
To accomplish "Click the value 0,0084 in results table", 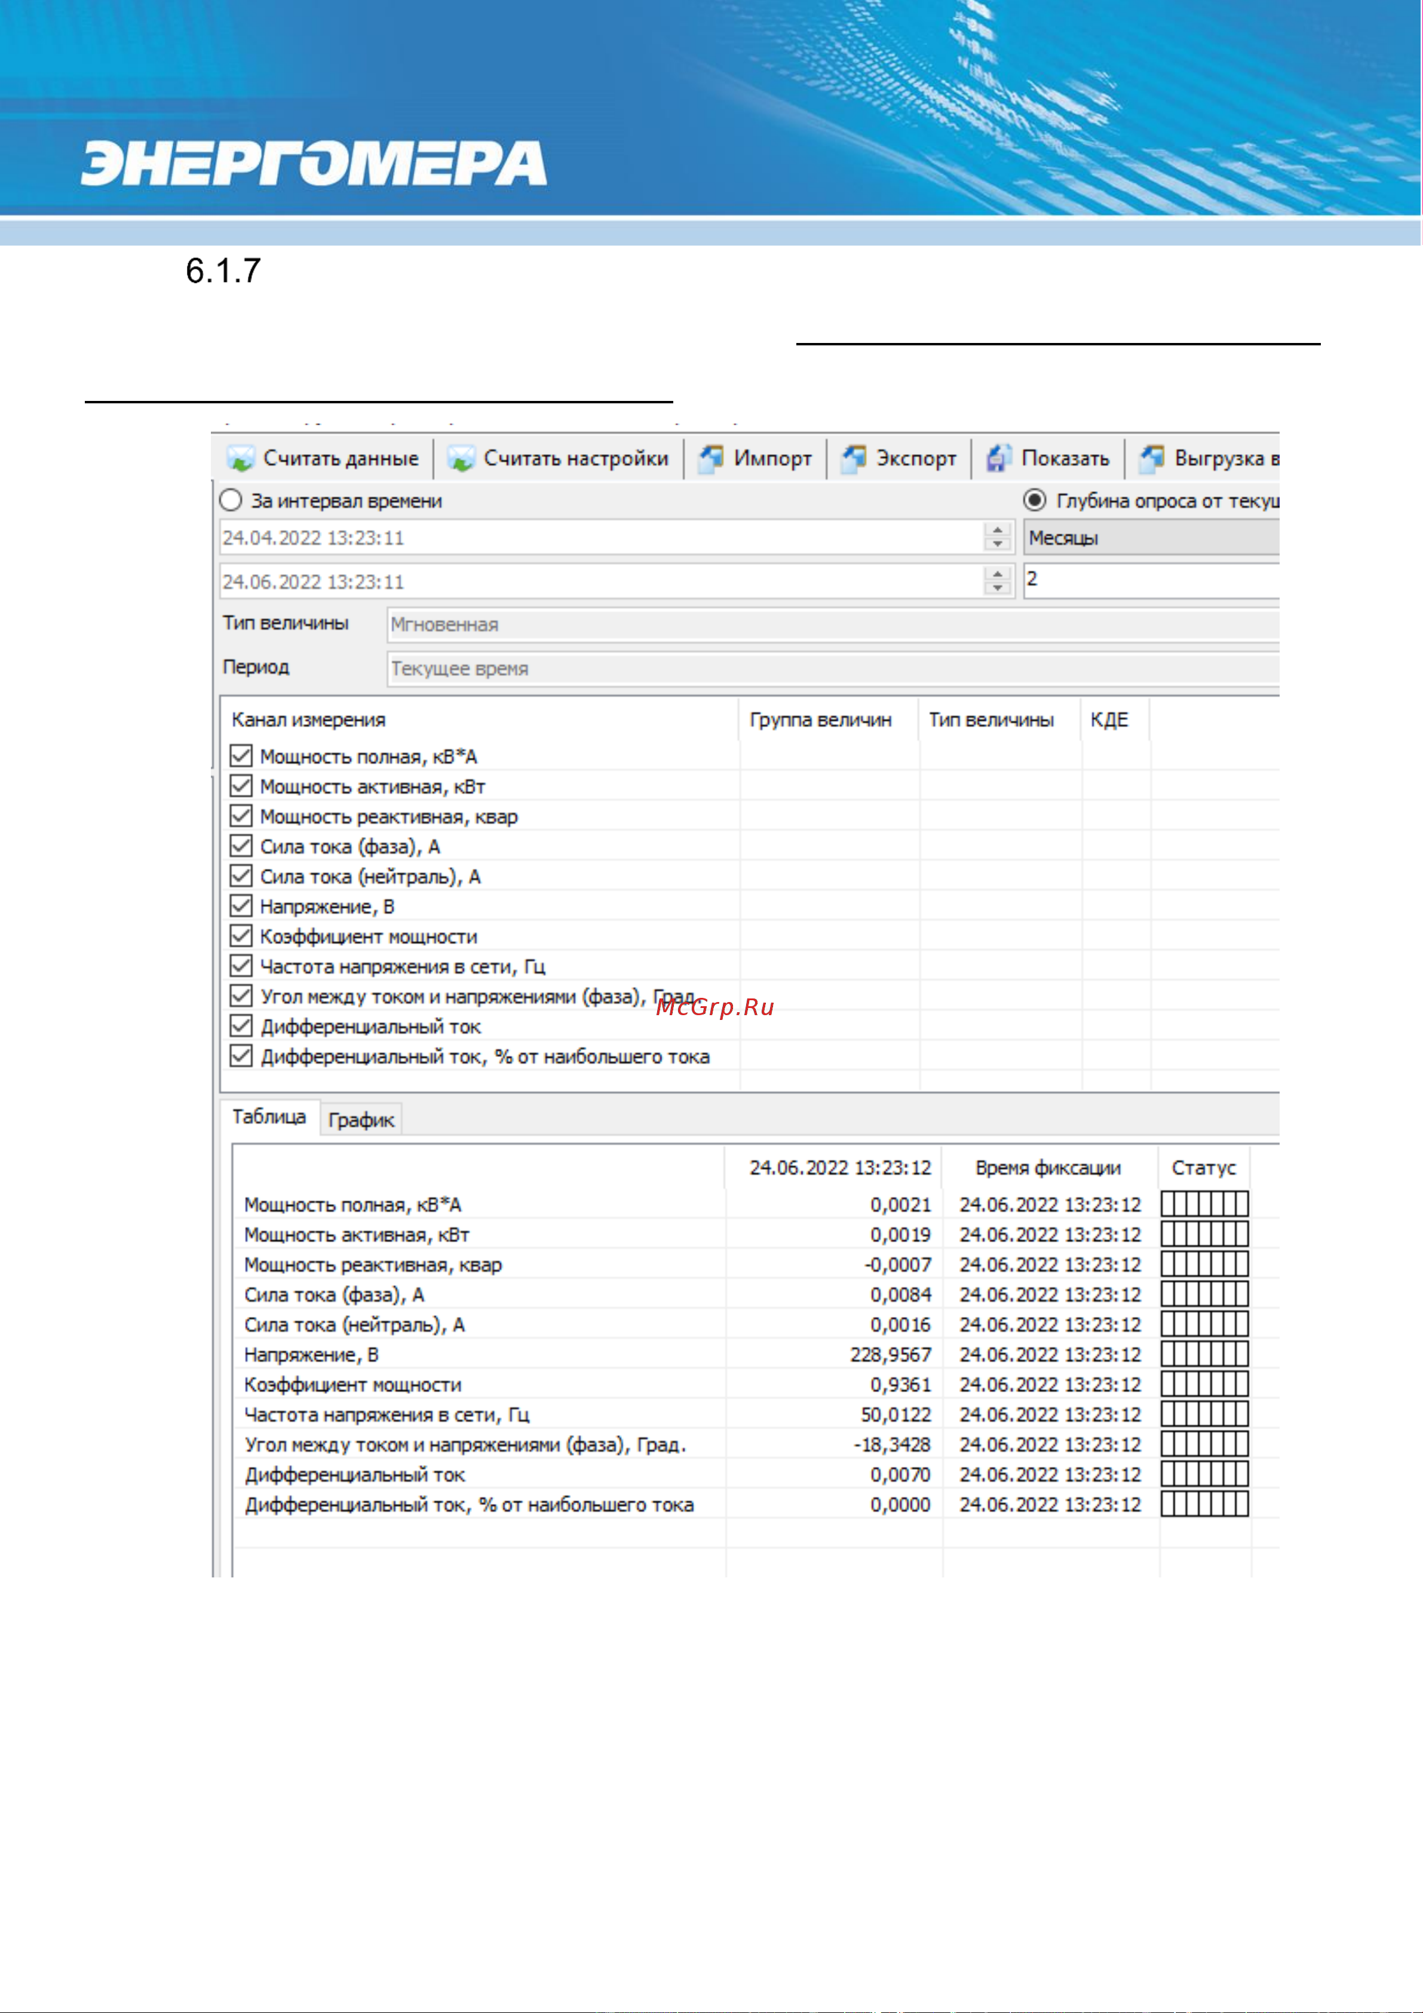I will click(900, 1294).
